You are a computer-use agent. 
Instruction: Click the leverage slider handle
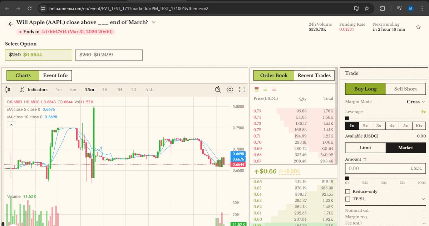(x=347, y=118)
